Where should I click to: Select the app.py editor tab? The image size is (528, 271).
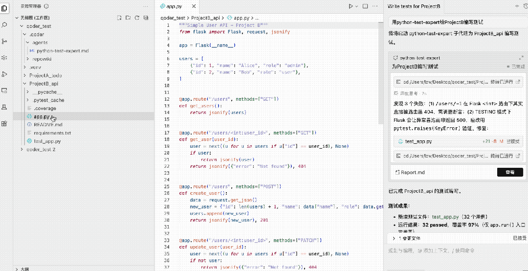tap(177, 6)
